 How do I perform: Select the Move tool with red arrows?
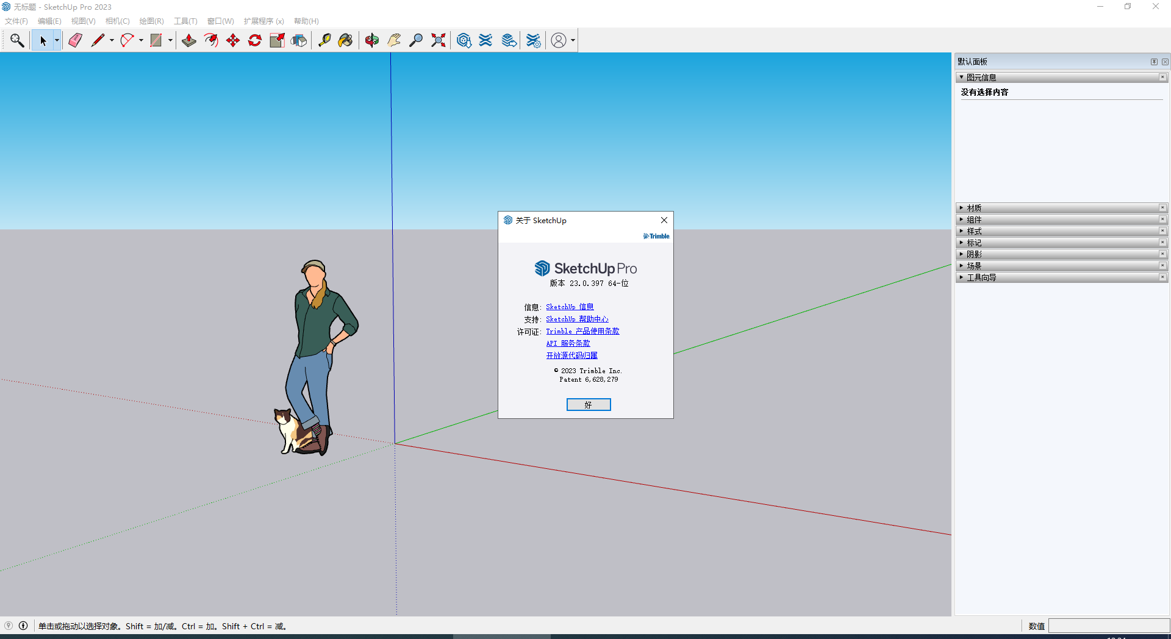pyautogui.click(x=233, y=40)
